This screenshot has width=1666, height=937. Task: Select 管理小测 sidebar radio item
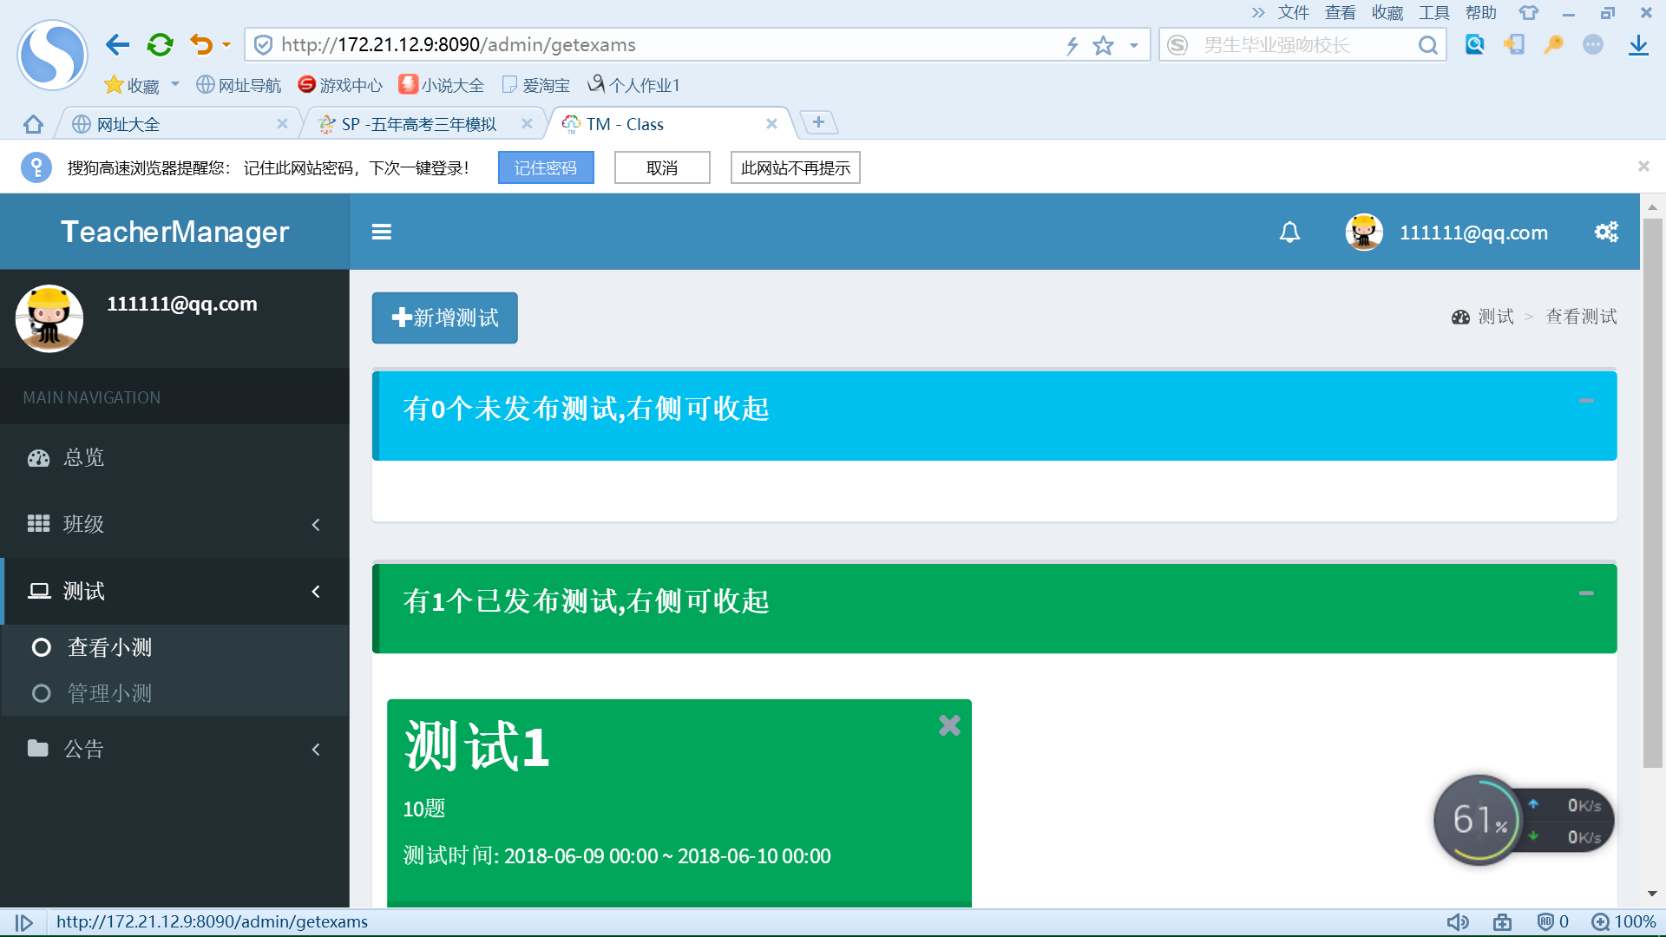click(x=109, y=693)
